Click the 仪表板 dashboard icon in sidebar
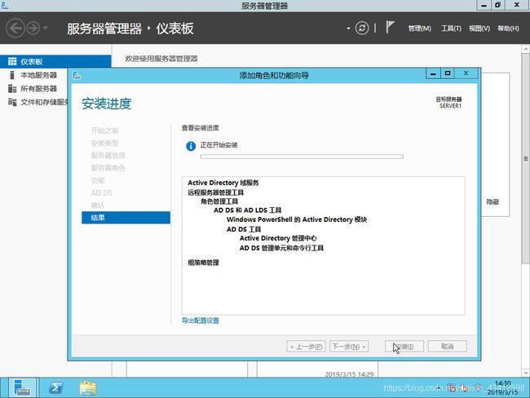 [x=12, y=61]
